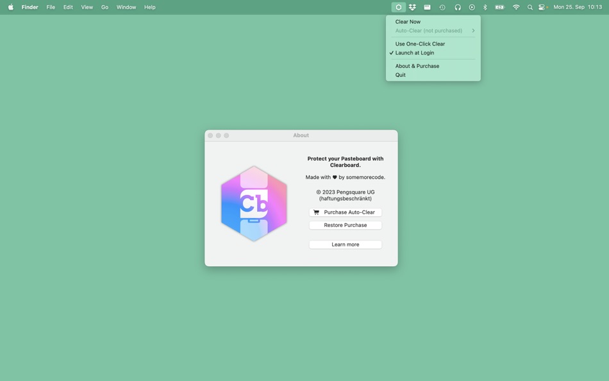The width and height of the screenshot is (609, 381).
Task: Toggle Launch at Login checkmark item
Action: click(433, 53)
